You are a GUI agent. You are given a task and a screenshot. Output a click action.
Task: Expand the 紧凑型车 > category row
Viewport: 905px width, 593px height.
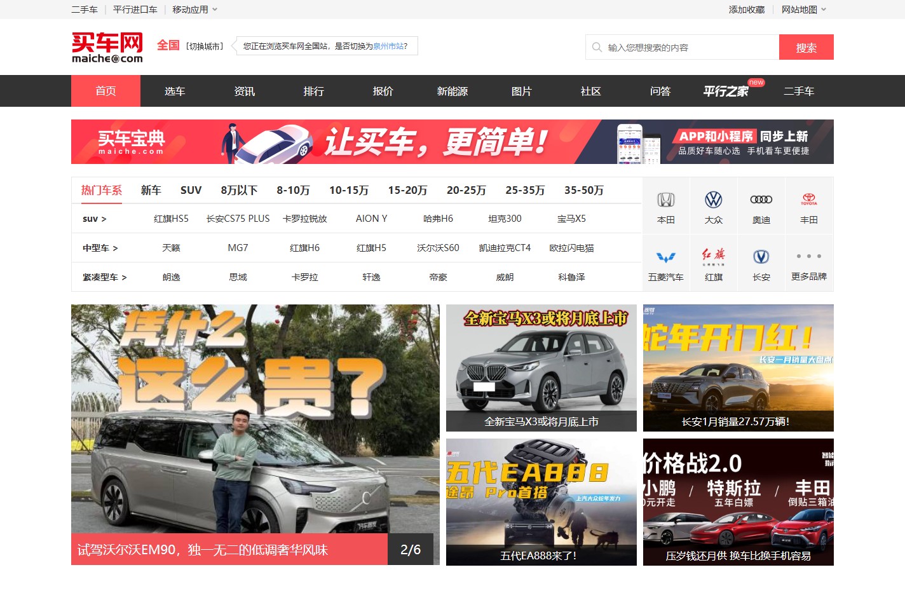point(105,277)
